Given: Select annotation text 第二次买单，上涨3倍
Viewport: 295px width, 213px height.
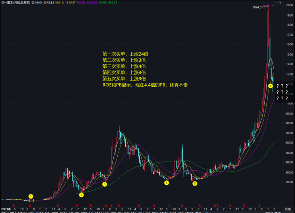Looking at the screenshot, I should point(124,60).
